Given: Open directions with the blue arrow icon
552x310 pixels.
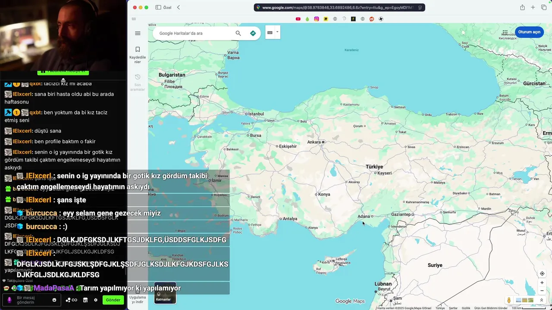Looking at the screenshot, I should [253, 33].
